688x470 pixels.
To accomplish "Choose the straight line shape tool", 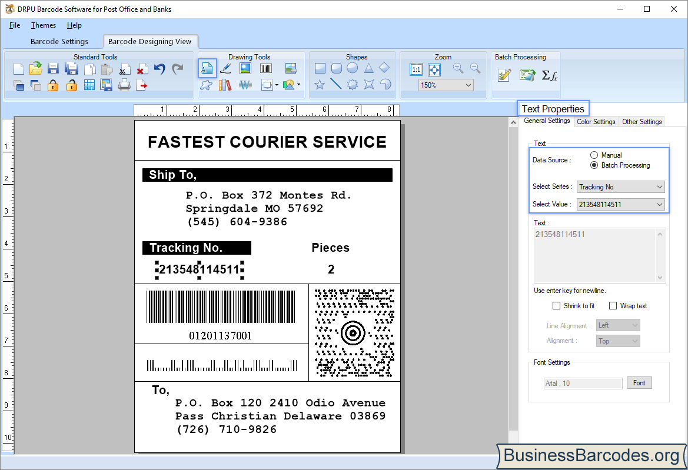I will coord(335,84).
